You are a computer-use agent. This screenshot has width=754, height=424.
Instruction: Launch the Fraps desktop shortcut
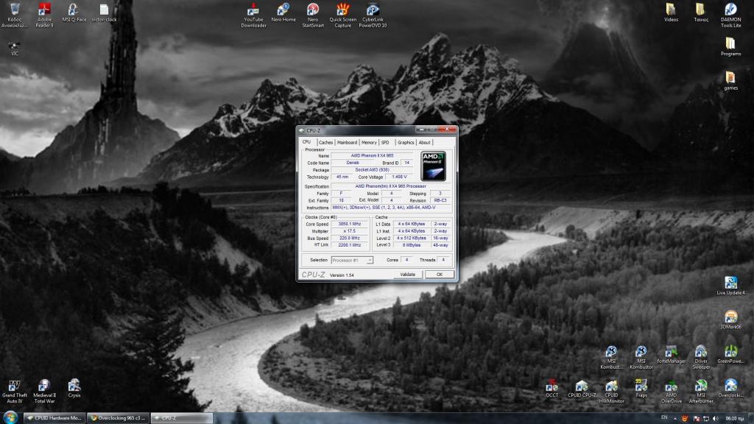(x=641, y=386)
